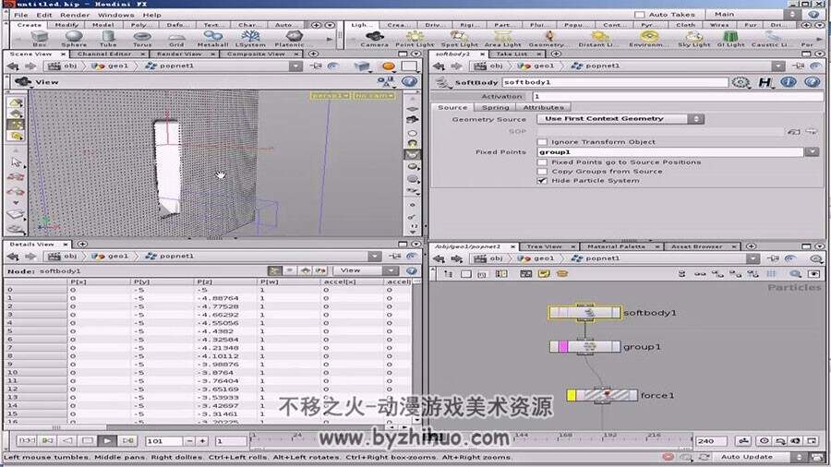Click timeline at frame 144
The width and height of the screenshot is (831, 467).
point(522,437)
